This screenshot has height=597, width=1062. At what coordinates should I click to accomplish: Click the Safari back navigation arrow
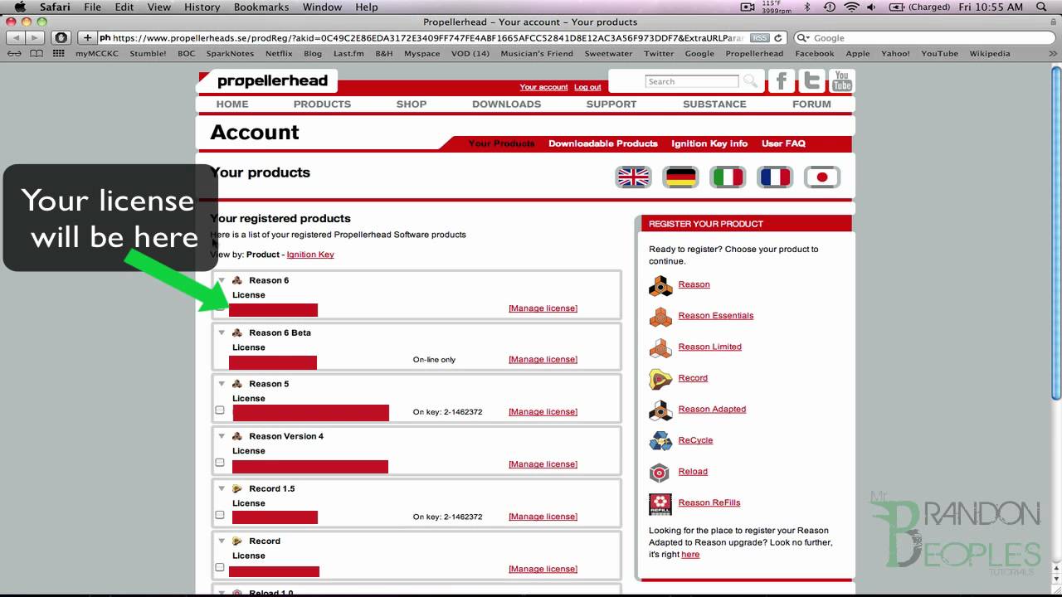pyautogui.click(x=16, y=38)
